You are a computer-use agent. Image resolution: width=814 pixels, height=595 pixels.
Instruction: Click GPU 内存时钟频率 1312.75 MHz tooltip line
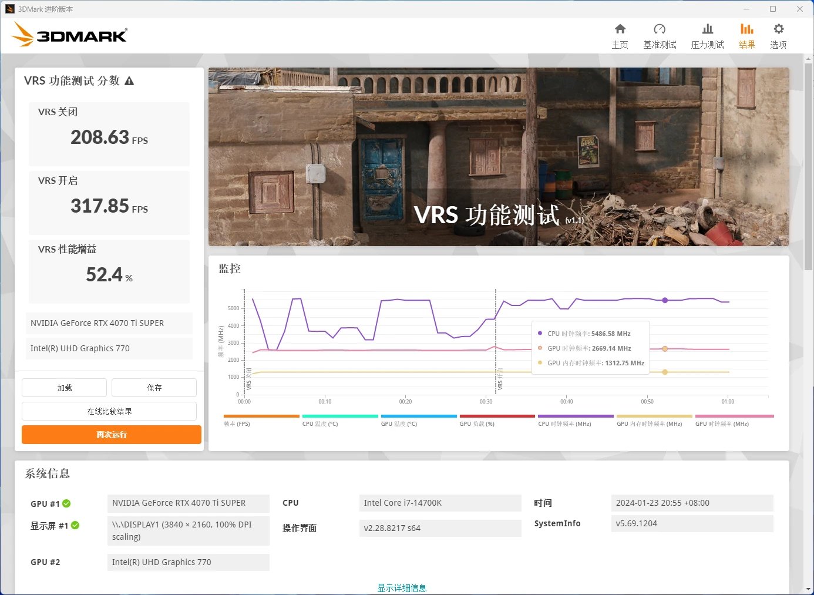[591, 363]
